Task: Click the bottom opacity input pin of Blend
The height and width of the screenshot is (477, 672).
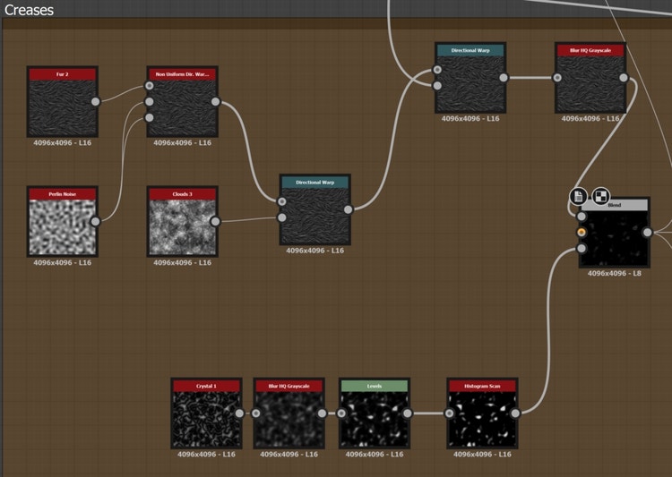Action: (x=582, y=249)
